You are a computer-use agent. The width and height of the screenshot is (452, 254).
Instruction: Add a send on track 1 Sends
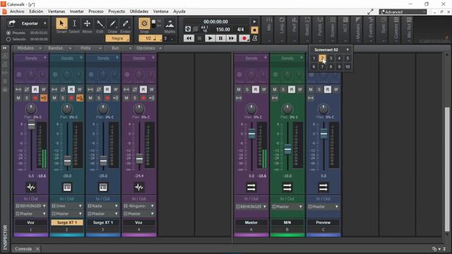tap(45, 58)
